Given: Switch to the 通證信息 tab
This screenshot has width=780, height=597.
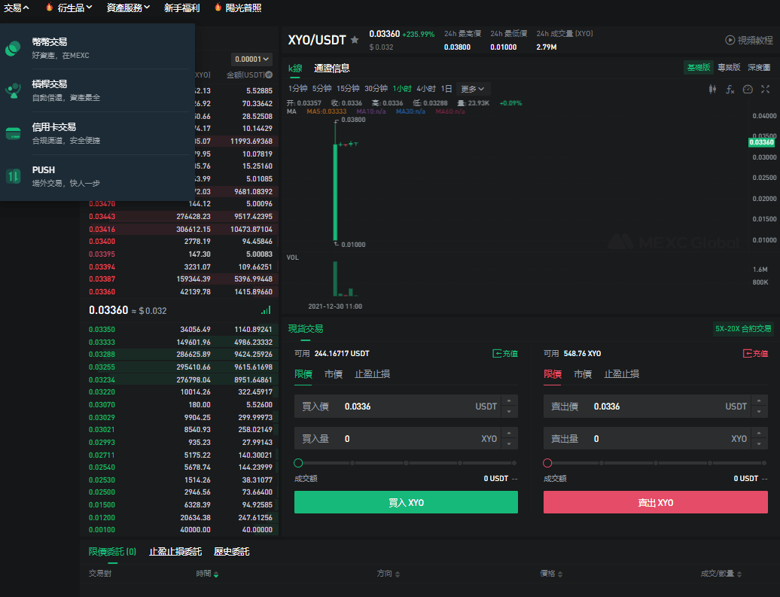Looking at the screenshot, I should pyautogui.click(x=332, y=69).
